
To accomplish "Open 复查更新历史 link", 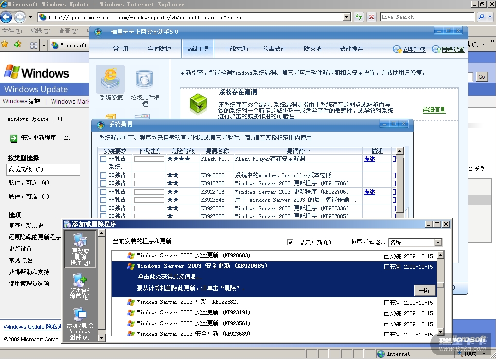I will pos(26,226).
